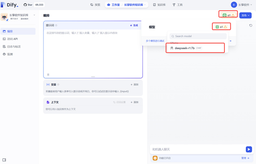Click the 发布 Publish button
The width and height of the screenshot is (256, 164).
[245, 15]
